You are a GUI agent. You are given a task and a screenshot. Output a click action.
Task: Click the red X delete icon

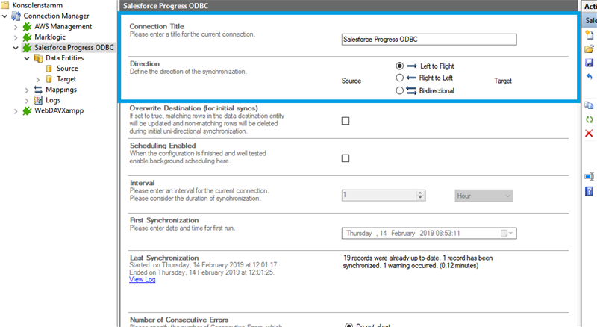(x=589, y=133)
